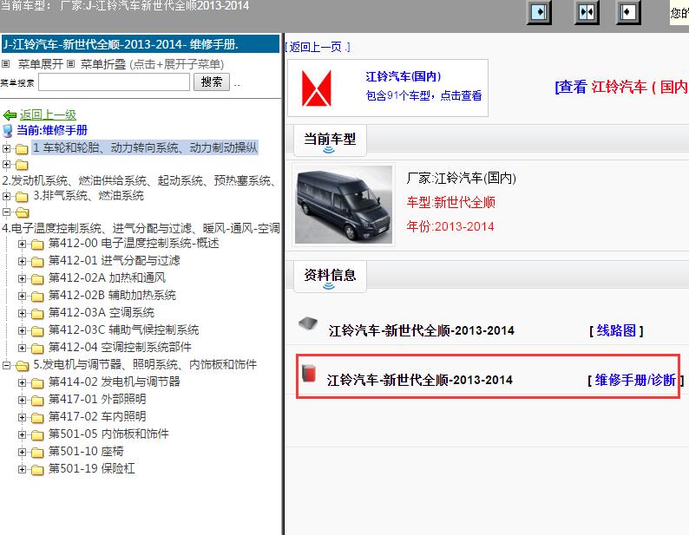Click 江铃汽车-新世代全顺-2013-2014 wiring diagram row title
Screen dimensions: 689x535
(x=422, y=330)
